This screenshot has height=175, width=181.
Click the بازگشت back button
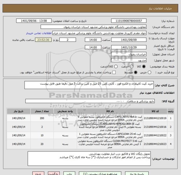tap(54, 173)
